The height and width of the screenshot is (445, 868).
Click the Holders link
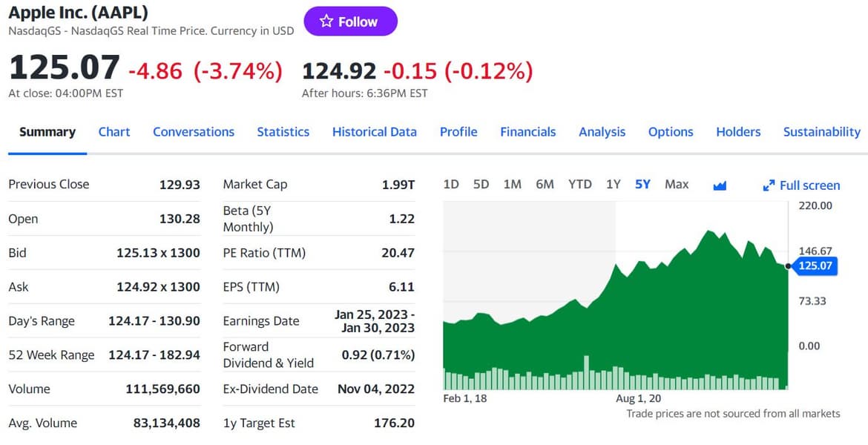click(738, 132)
